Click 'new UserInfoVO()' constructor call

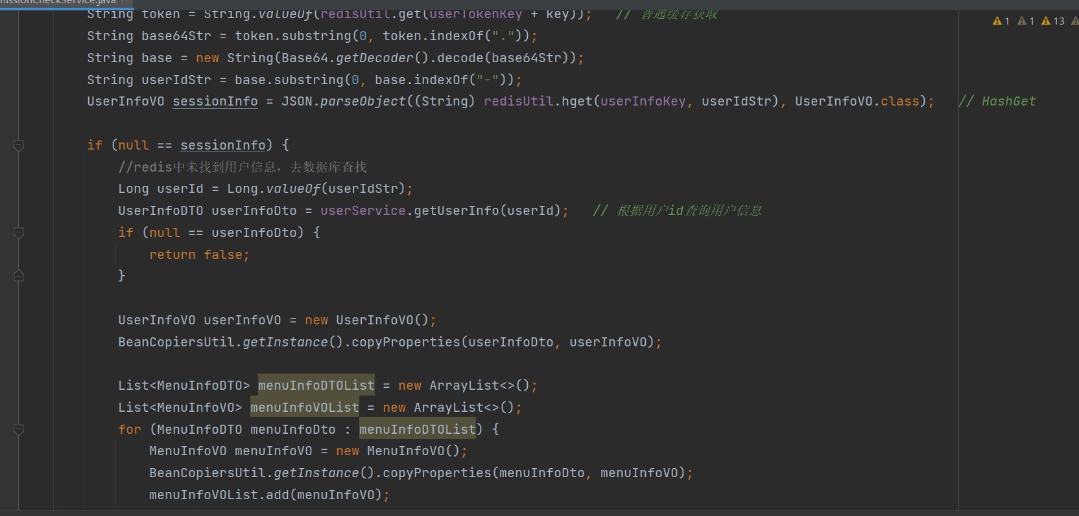click(367, 320)
